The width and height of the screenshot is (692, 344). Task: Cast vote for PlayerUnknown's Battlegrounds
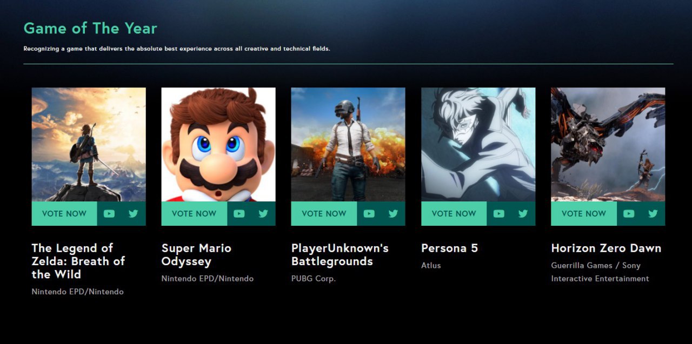(324, 213)
